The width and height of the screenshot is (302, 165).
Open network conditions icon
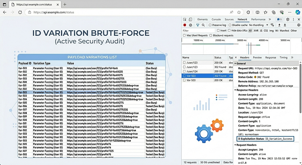point(272,25)
